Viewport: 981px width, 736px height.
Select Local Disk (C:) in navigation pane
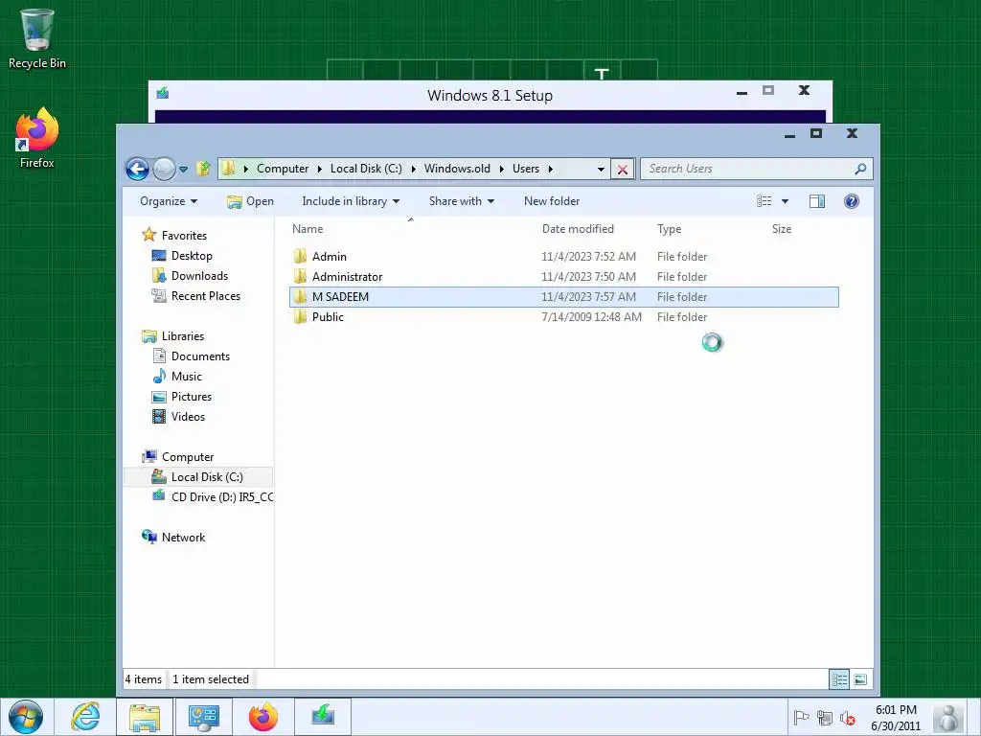click(199, 477)
